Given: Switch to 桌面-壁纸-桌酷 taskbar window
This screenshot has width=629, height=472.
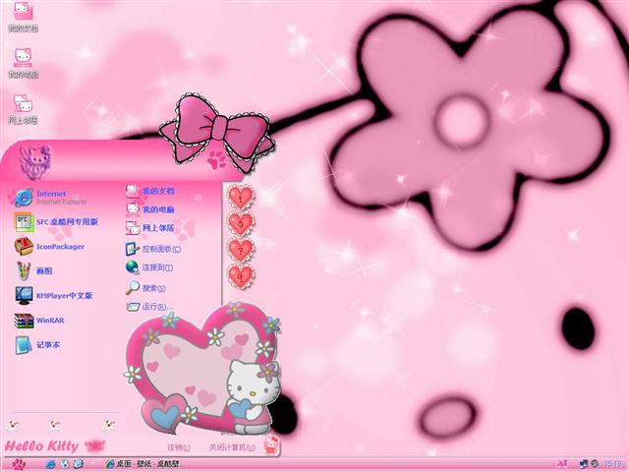Looking at the screenshot, I should (x=144, y=464).
